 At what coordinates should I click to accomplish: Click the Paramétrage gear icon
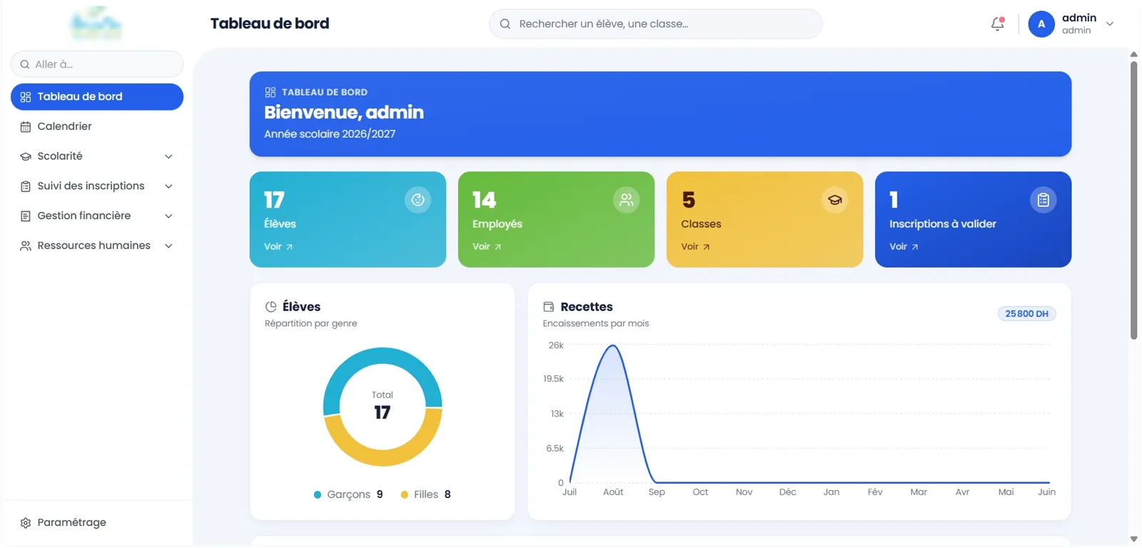[26, 523]
